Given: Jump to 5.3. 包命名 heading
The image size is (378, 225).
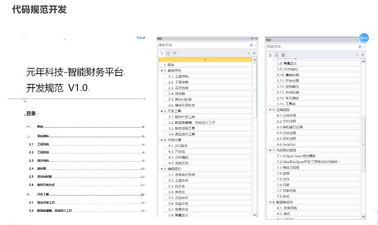Looking at the screenshot, I should point(208,186).
